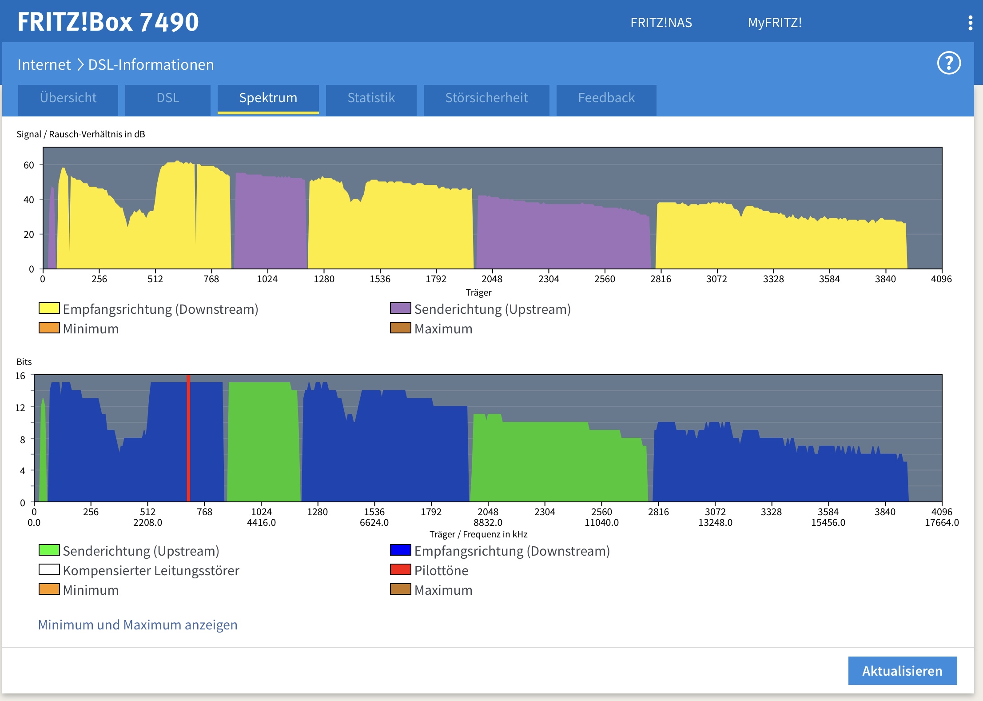This screenshot has height=701, width=983.
Task: Click the FRITZ!Box 7490 logo title
Action: pos(108,22)
